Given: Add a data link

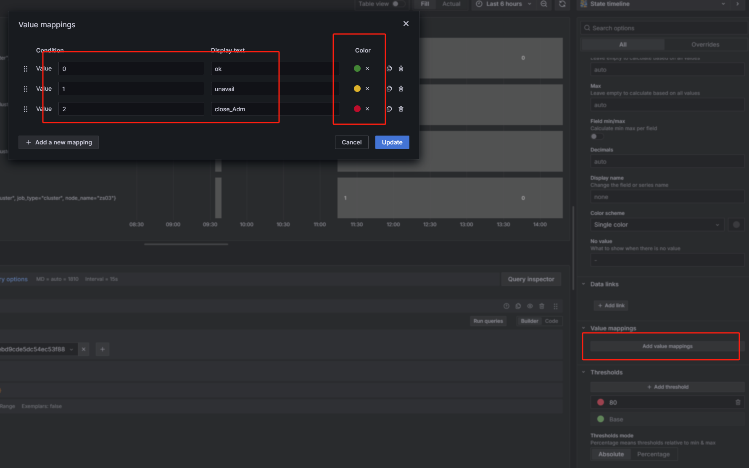Looking at the screenshot, I should 611,306.
